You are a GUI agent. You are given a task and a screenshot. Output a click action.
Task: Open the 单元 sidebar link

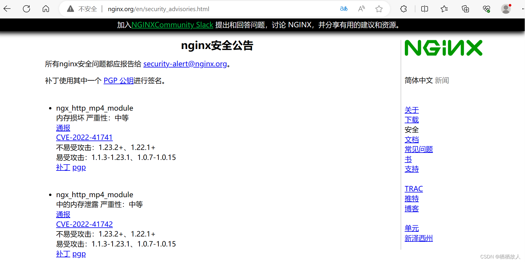[412, 228]
